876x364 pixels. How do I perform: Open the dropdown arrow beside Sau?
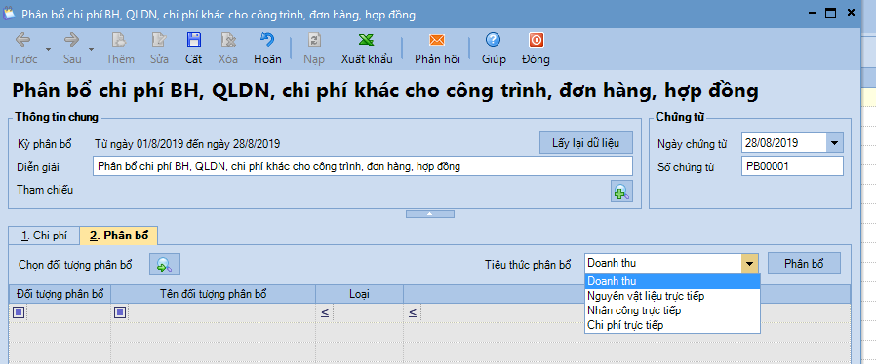click(x=91, y=49)
